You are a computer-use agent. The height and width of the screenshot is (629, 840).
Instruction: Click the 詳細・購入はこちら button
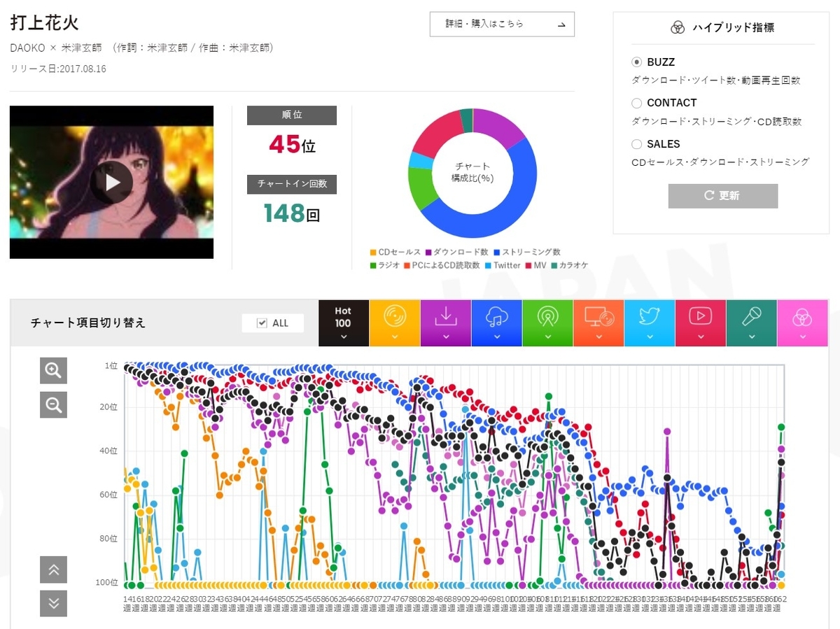coord(502,24)
